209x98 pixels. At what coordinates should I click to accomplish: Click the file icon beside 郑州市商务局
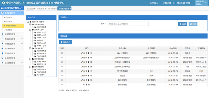[x=35, y=27]
